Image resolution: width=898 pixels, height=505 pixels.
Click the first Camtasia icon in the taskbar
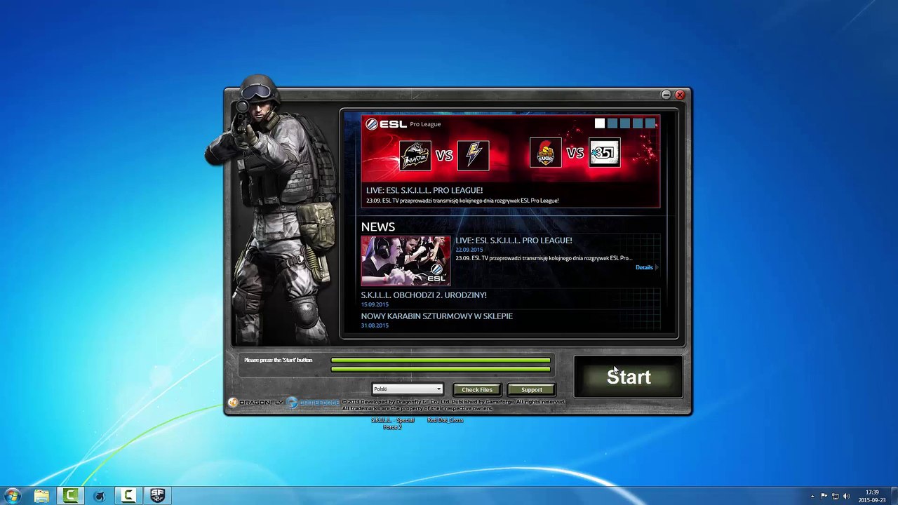(x=70, y=496)
